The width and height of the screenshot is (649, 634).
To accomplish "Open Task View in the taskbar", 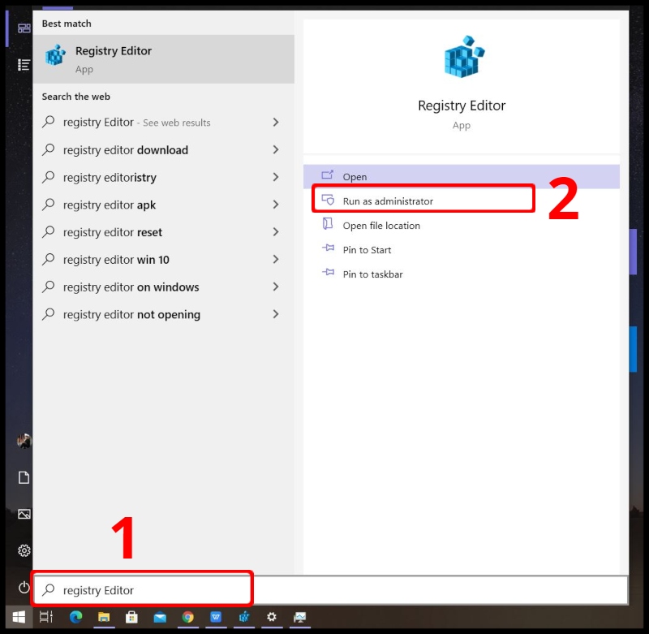I will click(46, 617).
